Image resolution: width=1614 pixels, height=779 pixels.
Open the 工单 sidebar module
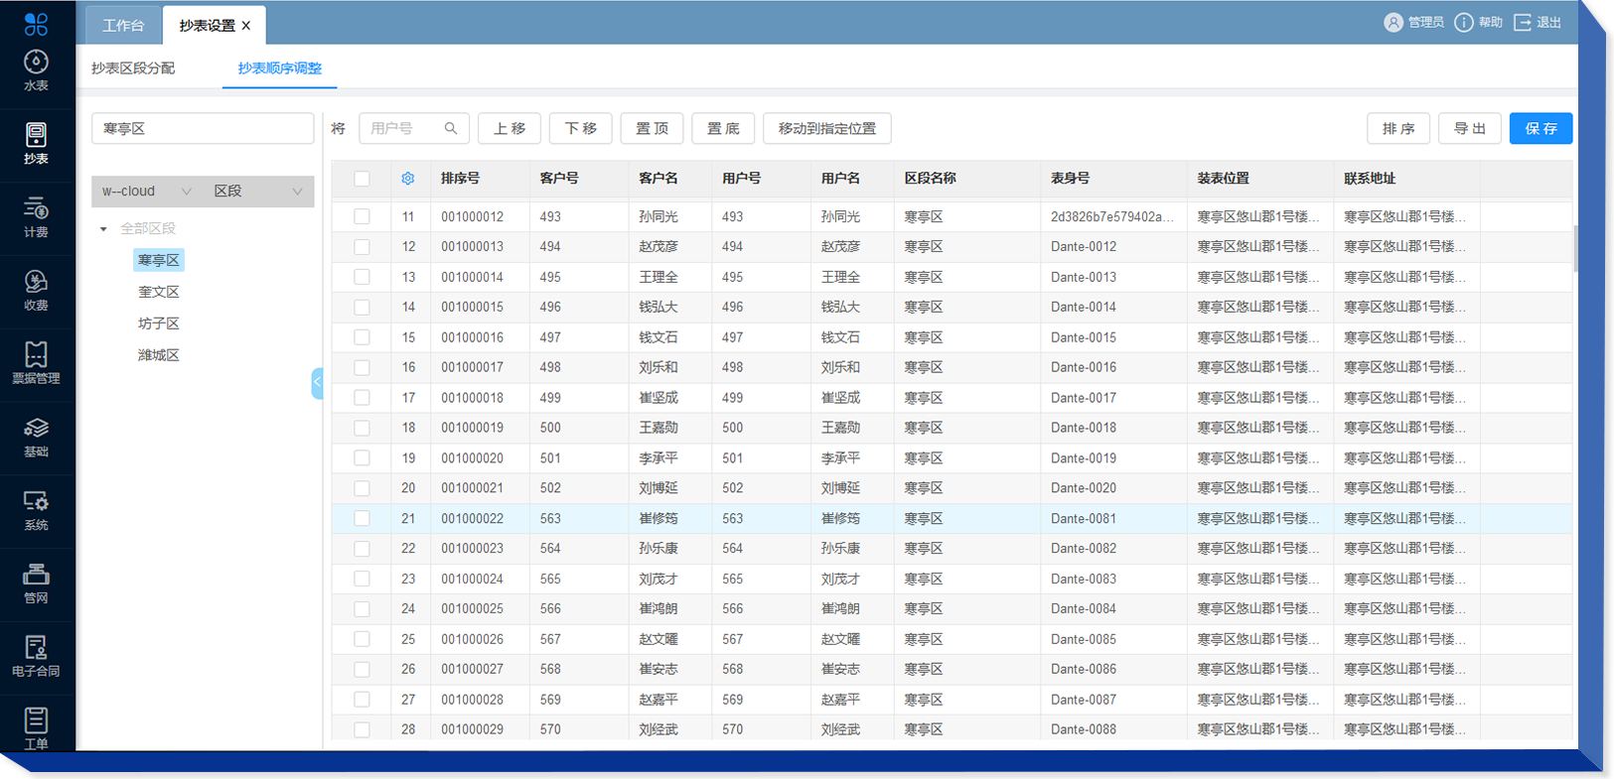[x=36, y=728]
